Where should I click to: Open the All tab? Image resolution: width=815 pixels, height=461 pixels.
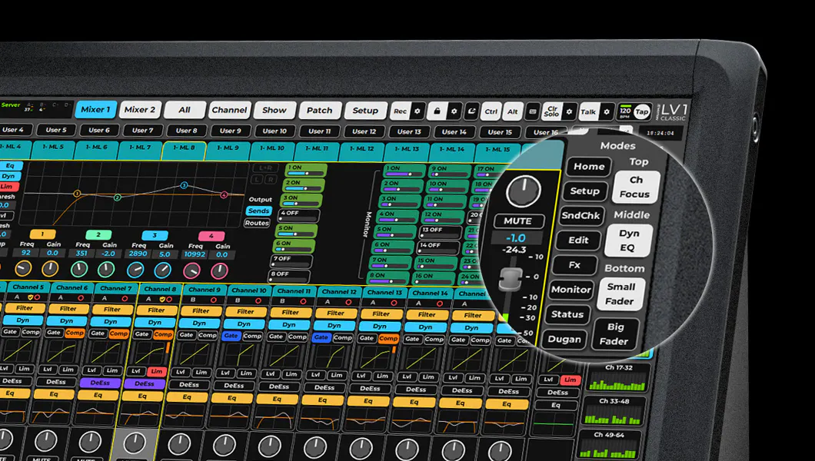(x=185, y=110)
